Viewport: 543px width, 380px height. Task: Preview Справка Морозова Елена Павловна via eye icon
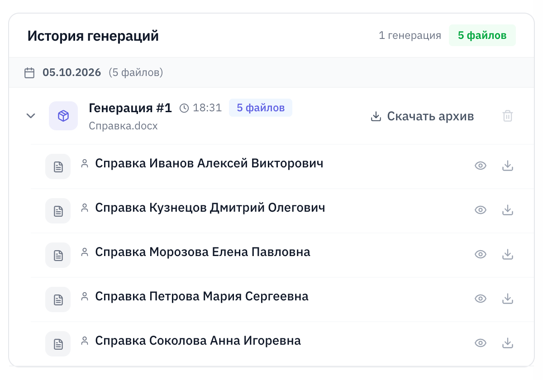point(480,254)
